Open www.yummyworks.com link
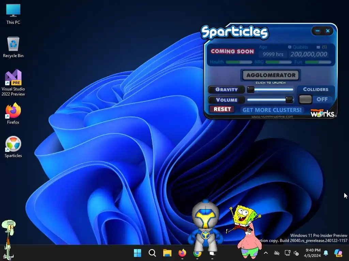 click(272, 117)
